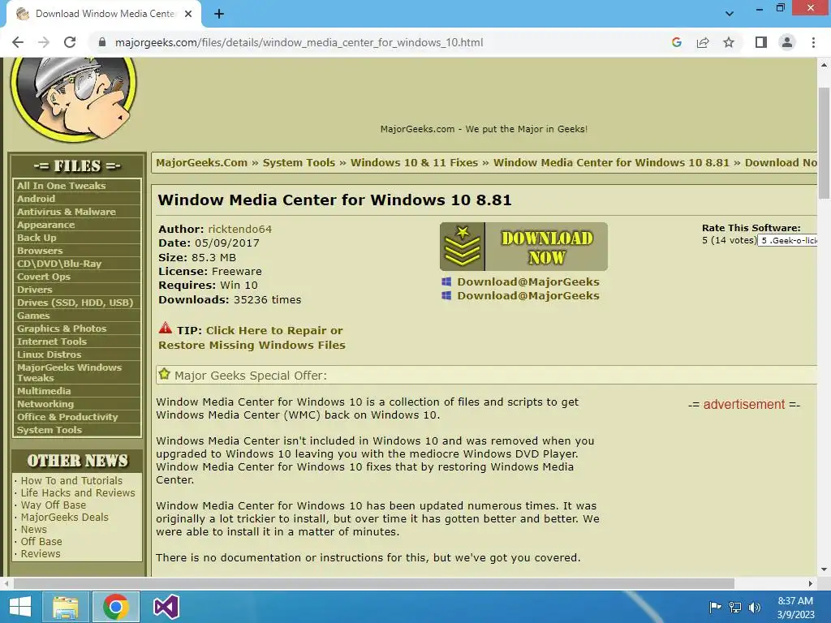The image size is (831, 623).
Task: Open Visual Studio from the taskbar
Action: (166, 607)
